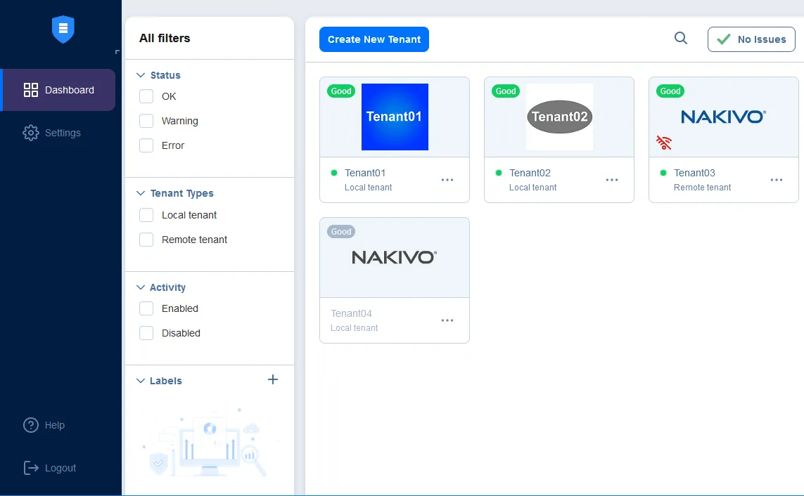Click the search magnifier icon
Screen dimensions: 804x496
coord(681,39)
